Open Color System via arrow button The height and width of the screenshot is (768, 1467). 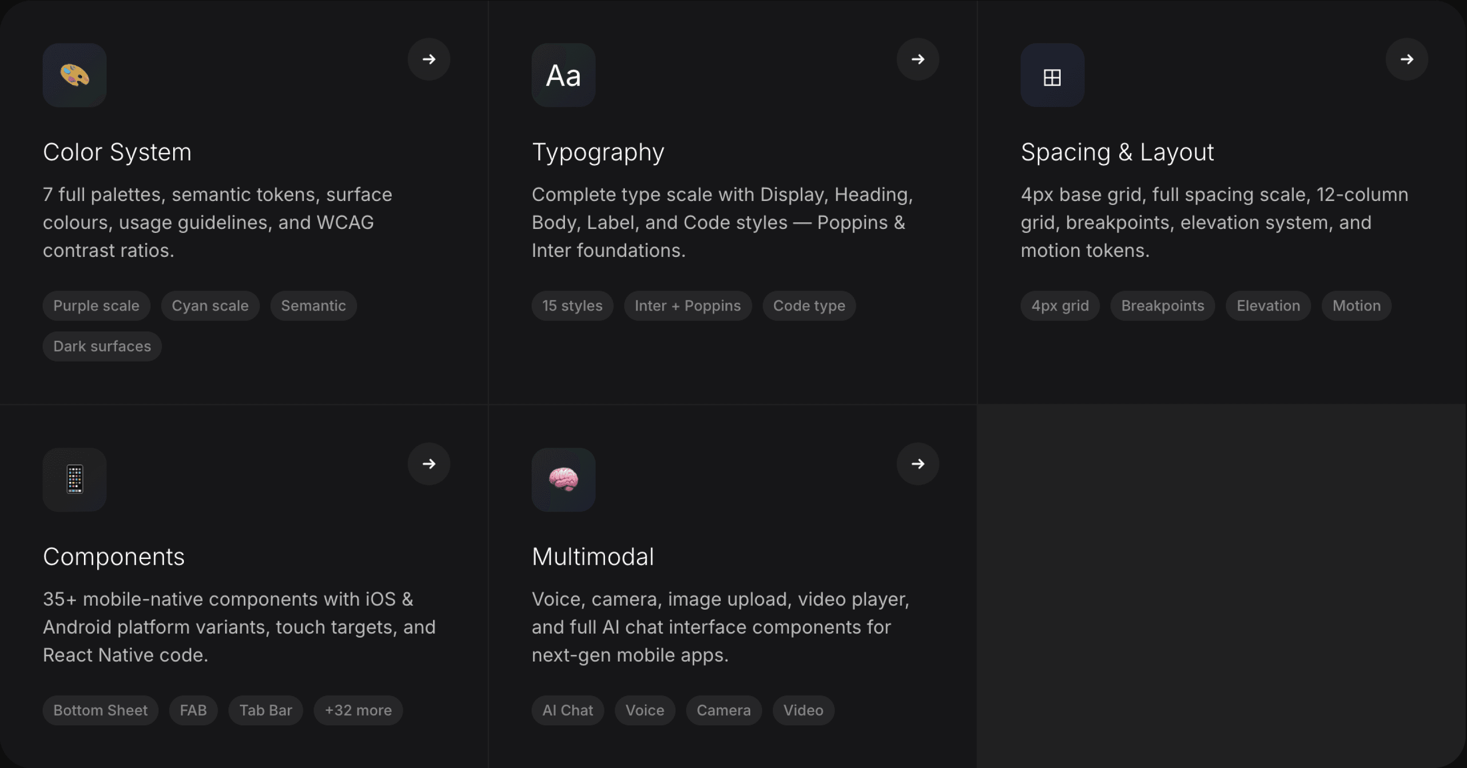coord(429,59)
